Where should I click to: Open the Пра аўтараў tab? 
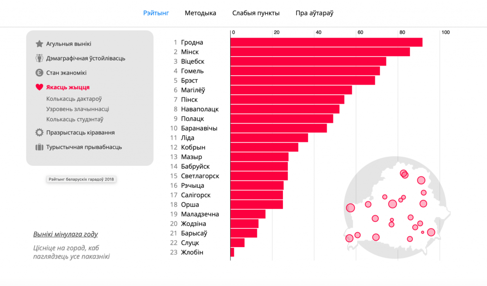[314, 13]
